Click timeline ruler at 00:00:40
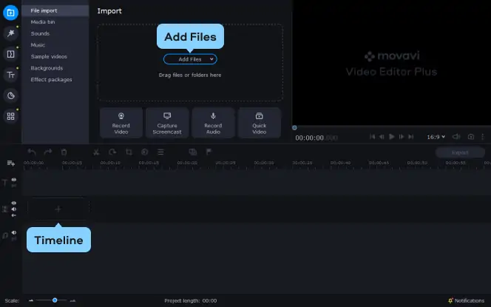Screen dimensions: 491x307 click(340, 163)
